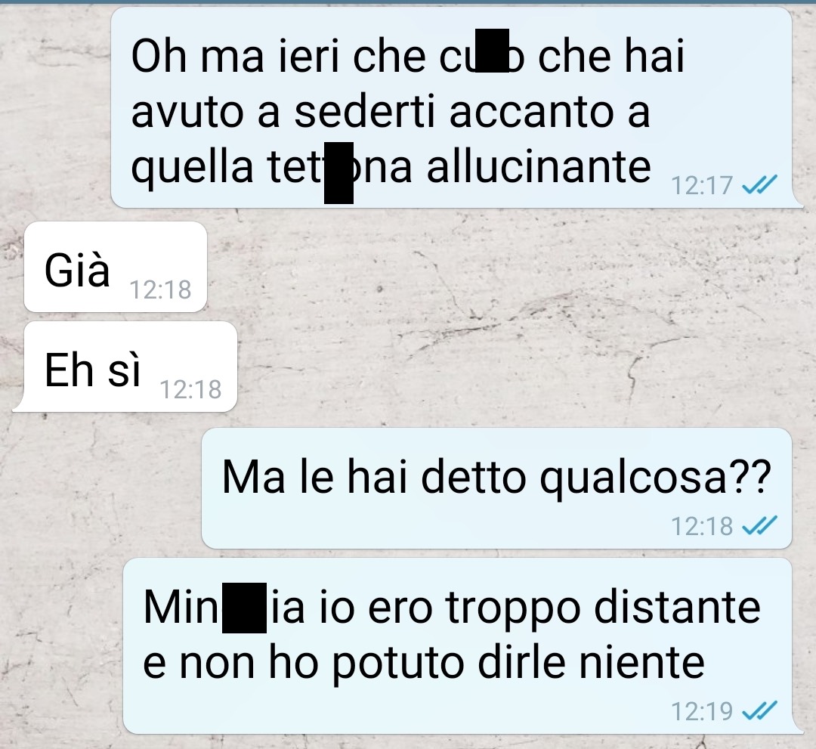Click the 12:18 timestamp next to 'Già'
Viewport: 816px width, 749px height.
coord(160,290)
